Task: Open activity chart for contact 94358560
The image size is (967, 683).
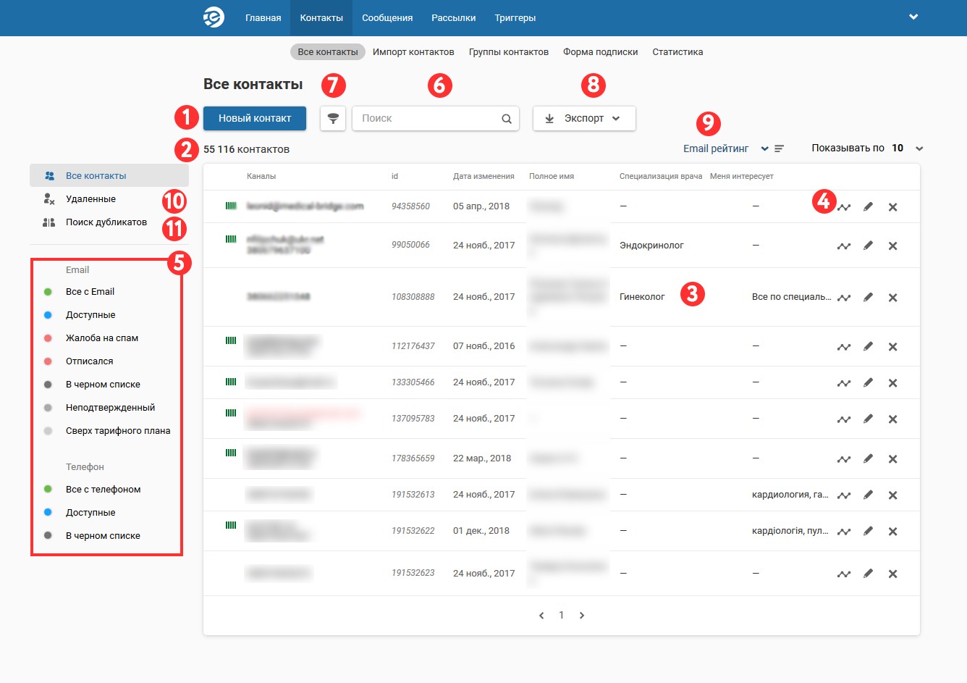Action: pyautogui.click(x=844, y=207)
